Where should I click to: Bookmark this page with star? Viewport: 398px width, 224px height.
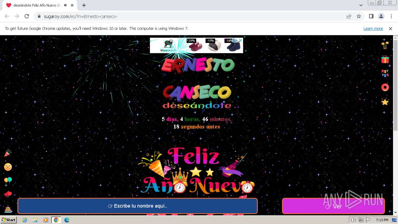tap(359, 16)
